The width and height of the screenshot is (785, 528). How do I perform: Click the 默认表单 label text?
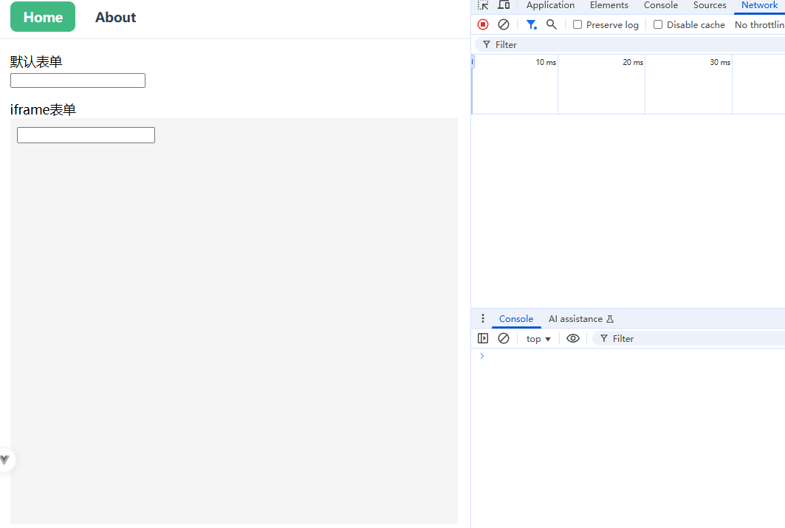(36, 62)
